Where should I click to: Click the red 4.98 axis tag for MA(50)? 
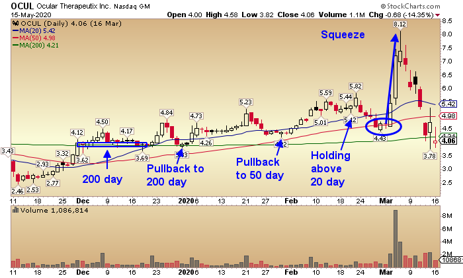coord(448,116)
